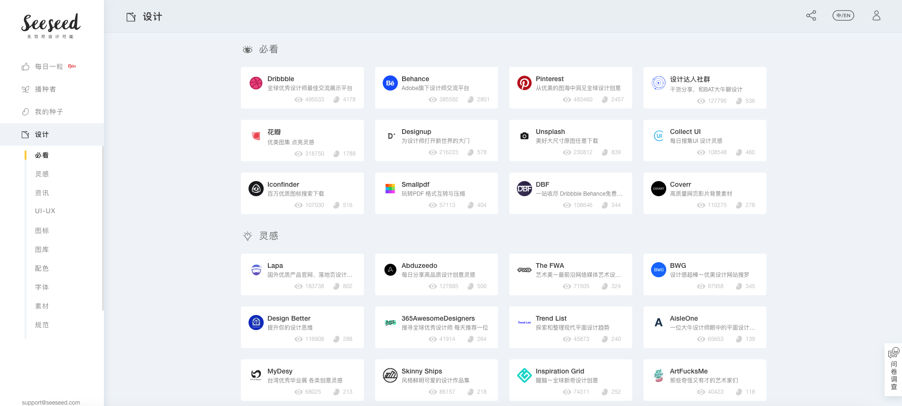Image resolution: width=902 pixels, height=406 pixels.
Task: Click the MyDesy logo icon
Action: click(x=256, y=375)
